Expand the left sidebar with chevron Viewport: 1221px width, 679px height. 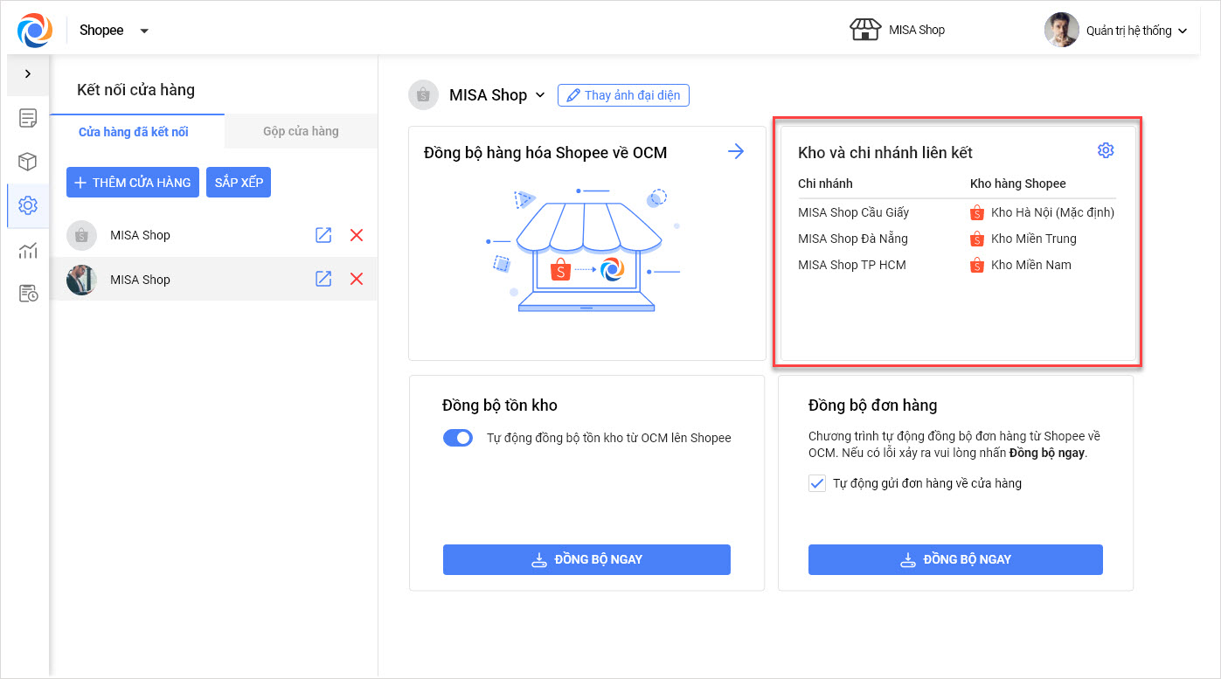click(28, 74)
